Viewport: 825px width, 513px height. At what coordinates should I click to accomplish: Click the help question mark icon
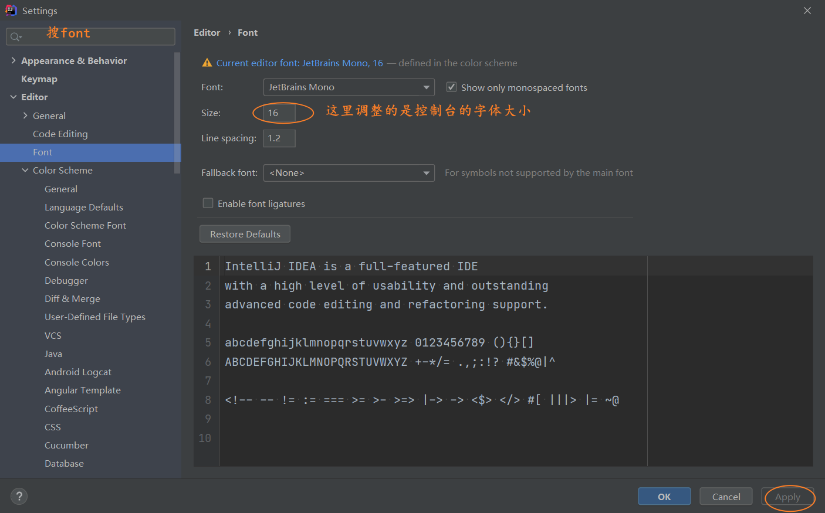[x=19, y=497]
